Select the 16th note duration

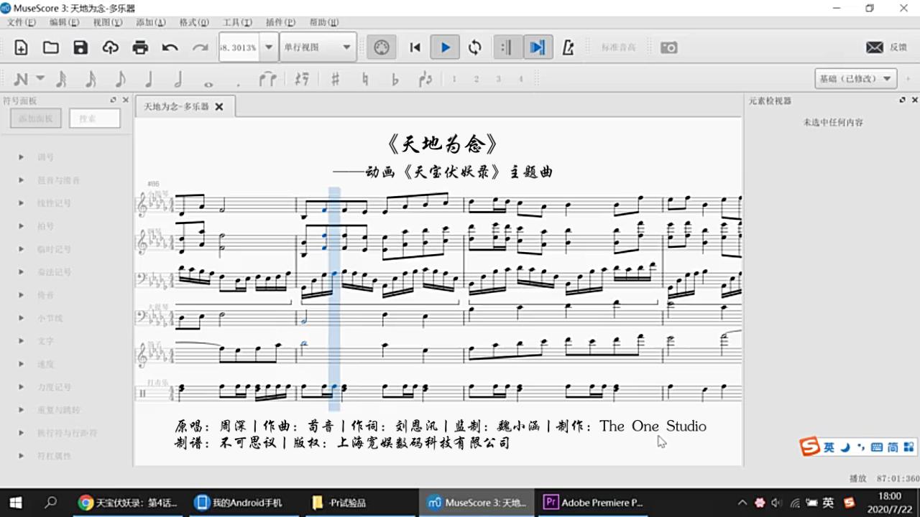[x=91, y=79]
